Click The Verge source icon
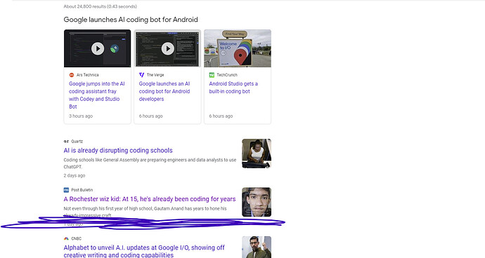485x258 pixels. 142,75
